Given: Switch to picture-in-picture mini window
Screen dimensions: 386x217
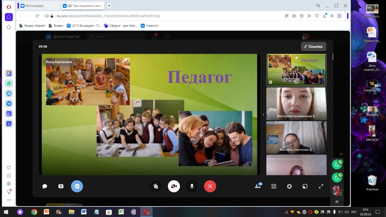Looking at the screenshot, I should [x=305, y=186].
